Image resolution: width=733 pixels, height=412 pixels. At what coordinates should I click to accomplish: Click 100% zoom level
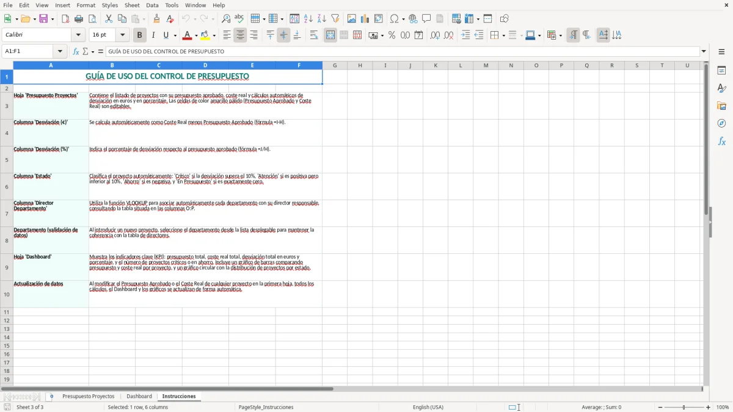pyautogui.click(x=723, y=407)
